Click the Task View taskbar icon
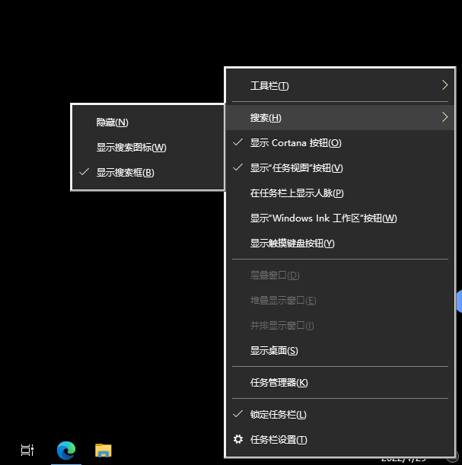This screenshot has width=462, height=465. point(27,451)
